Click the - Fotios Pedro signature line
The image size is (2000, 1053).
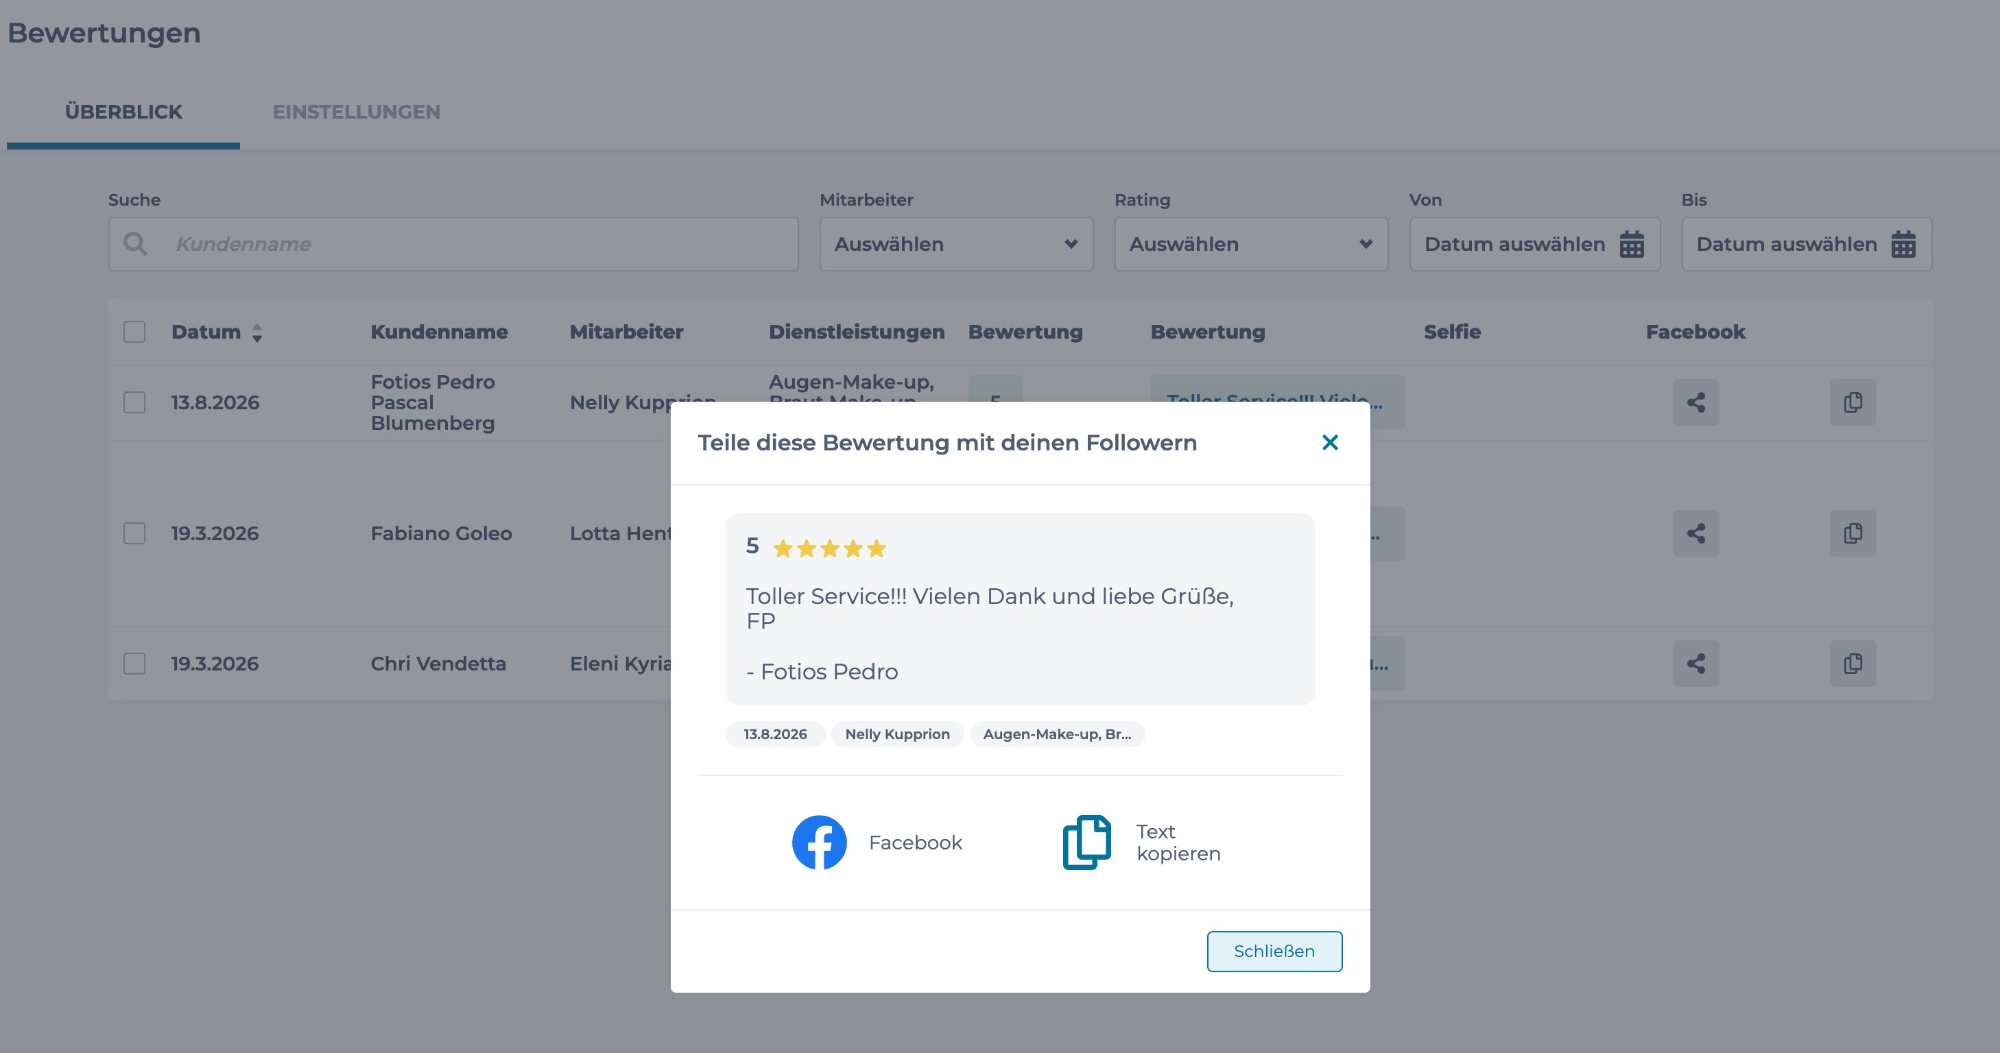click(x=822, y=671)
